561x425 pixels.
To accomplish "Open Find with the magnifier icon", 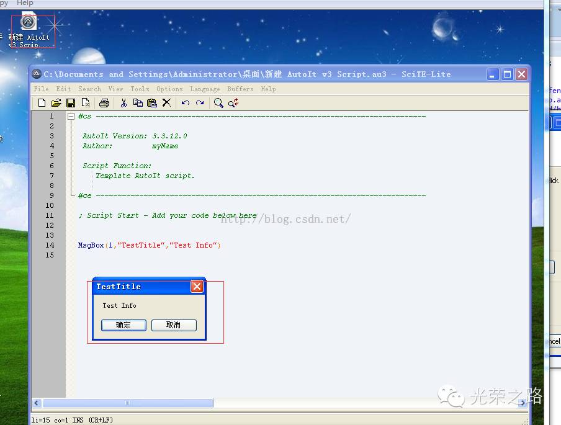I will 218,103.
